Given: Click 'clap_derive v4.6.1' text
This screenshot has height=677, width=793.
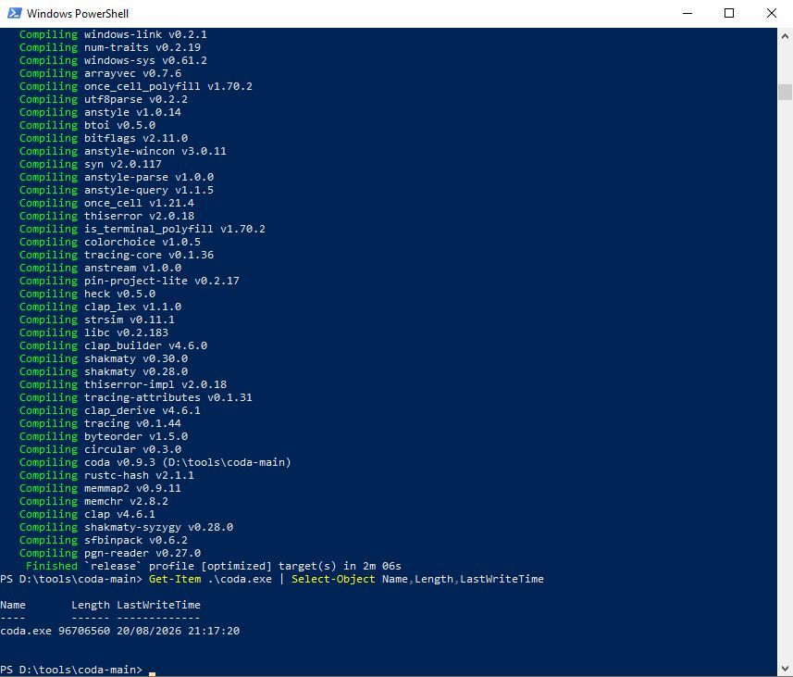Looking at the screenshot, I should [x=142, y=410].
